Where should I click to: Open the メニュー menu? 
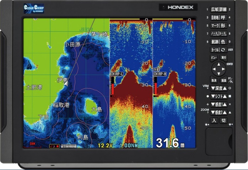point(214,58)
